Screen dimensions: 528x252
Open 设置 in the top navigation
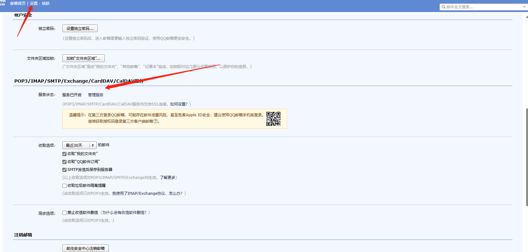(34, 3)
